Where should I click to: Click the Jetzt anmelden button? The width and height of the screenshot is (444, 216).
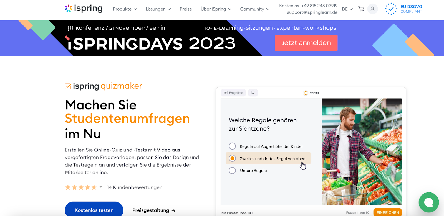point(306,43)
